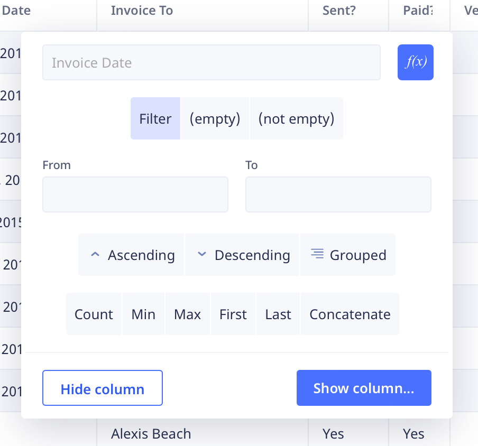Switch filtering to (not empty)
Image resolution: width=478 pixels, height=446 pixels.
(x=296, y=118)
